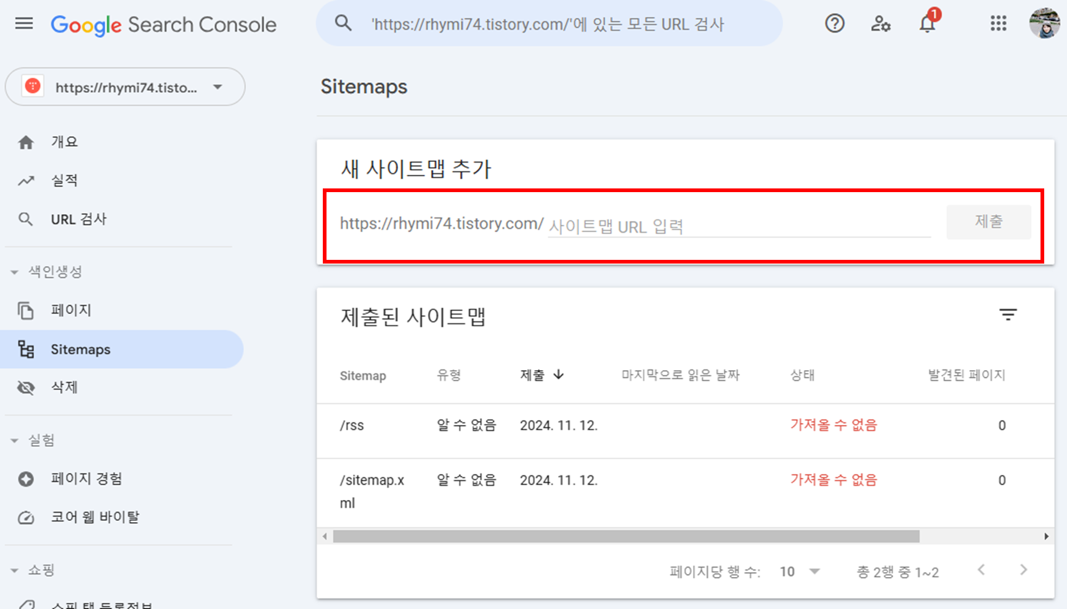Click the 유형 column header
Image resolution: width=1067 pixels, height=609 pixels.
point(448,375)
